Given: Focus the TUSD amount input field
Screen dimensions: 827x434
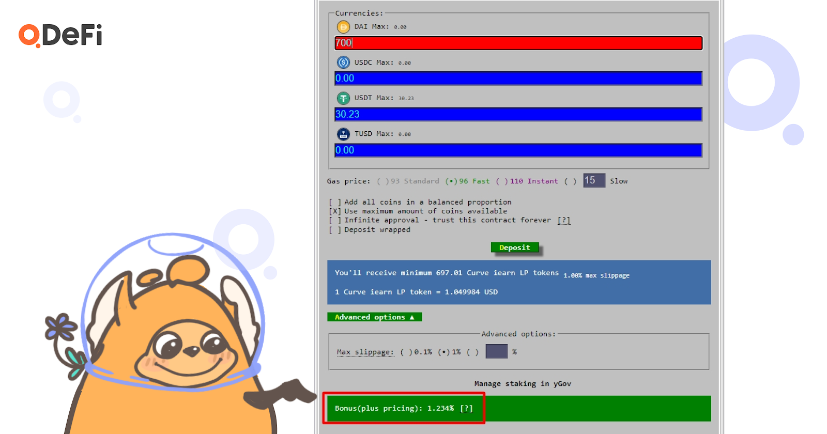Looking at the screenshot, I should pos(518,150).
